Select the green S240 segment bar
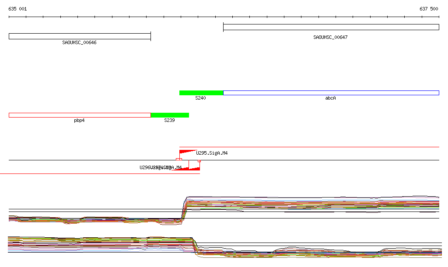 point(201,93)
